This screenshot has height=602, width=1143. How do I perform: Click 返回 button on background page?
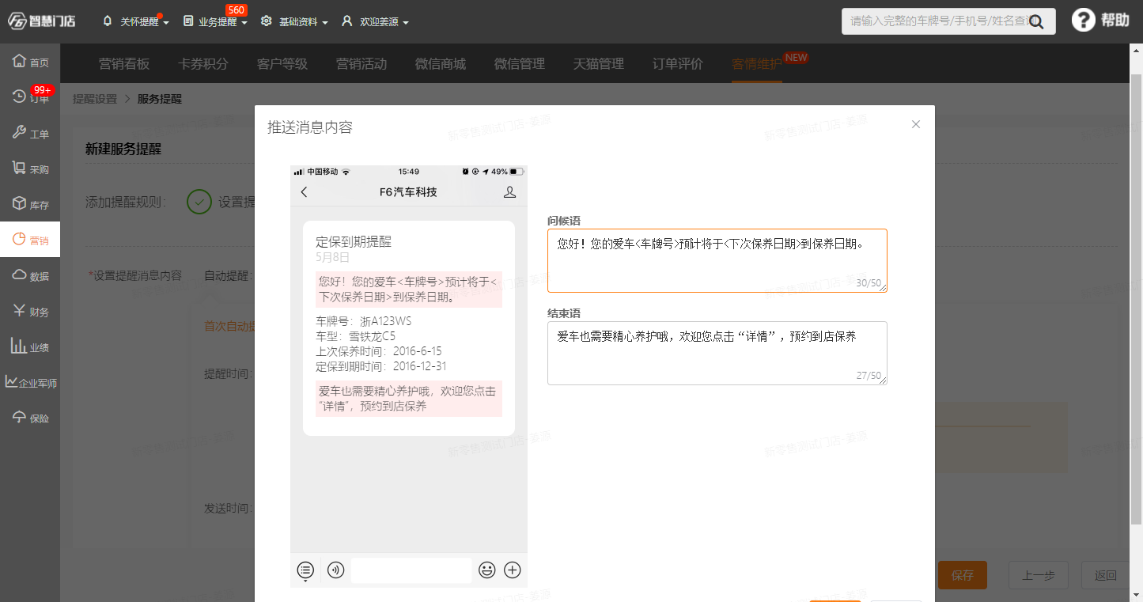click(x=1105, y=575)
